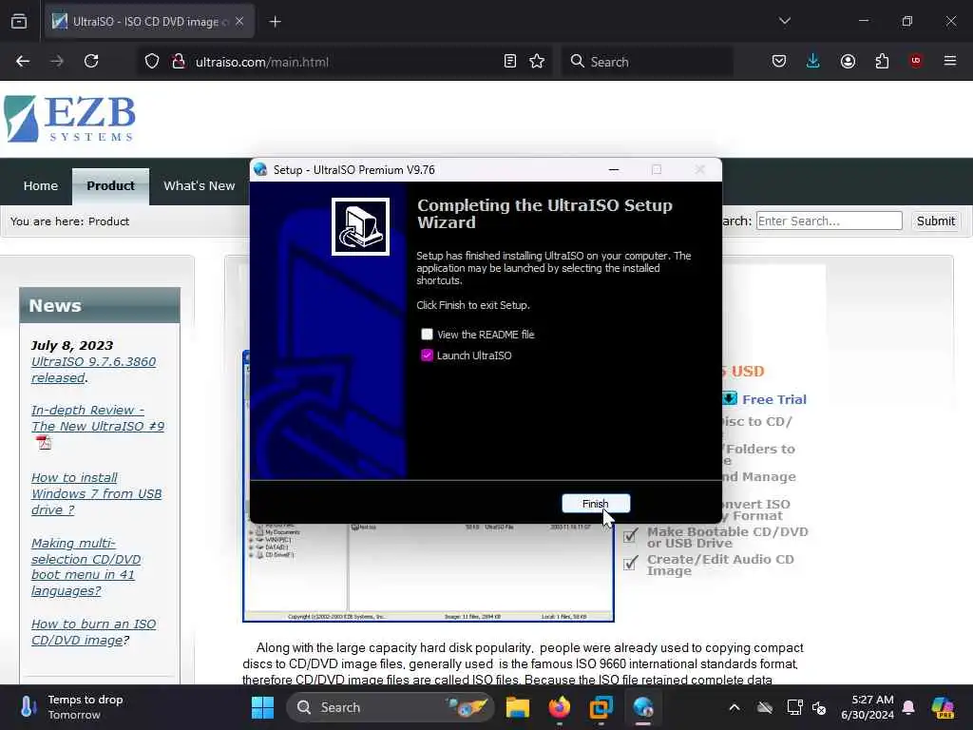This screenshot has width=973, height=730.
Task: Click the Free Trial download arrow icon
Action: tap(730, 398)
